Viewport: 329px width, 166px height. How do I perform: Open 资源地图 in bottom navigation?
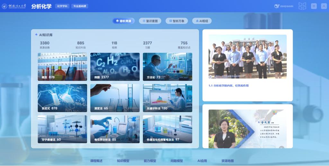[227, 161]
